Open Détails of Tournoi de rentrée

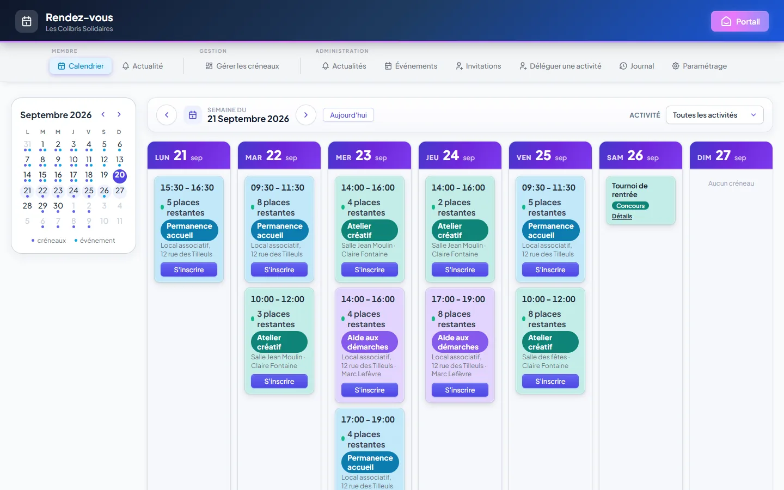[622, 216]
